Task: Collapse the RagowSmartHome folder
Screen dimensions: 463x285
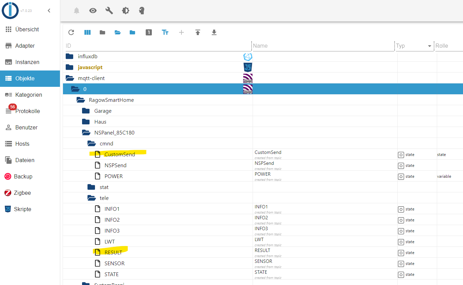Action: (x=81, y=100)
